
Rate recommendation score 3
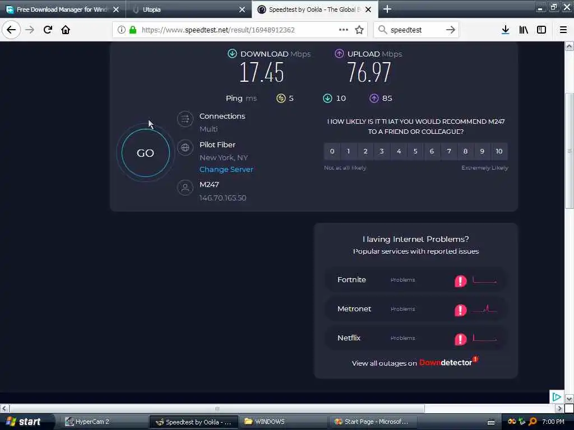click(382, 151)
